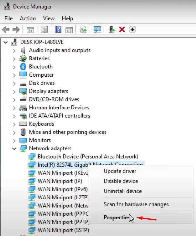Click the Bluetooth logo icon
Screen dimensions: 196x236
tap(23, 67)
